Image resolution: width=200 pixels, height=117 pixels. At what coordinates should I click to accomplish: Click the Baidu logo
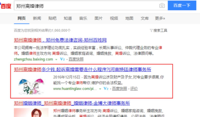tap(6, 6)
